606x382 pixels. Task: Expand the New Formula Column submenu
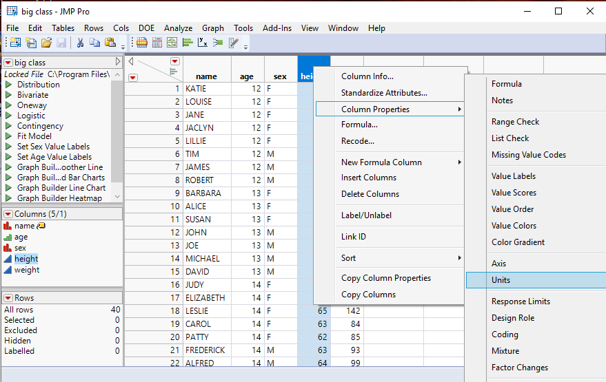[x=390, y=162]
